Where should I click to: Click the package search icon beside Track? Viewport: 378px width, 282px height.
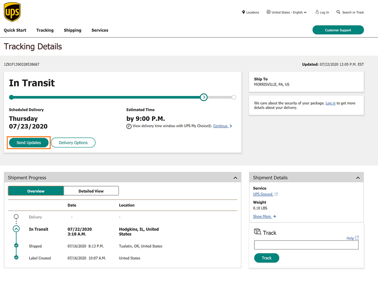pos(257,232)
